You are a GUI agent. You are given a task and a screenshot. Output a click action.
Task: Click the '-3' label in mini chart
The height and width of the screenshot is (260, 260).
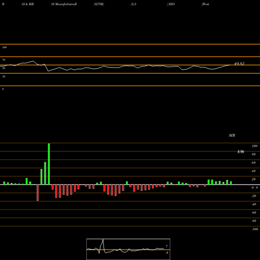pos(166,253)
